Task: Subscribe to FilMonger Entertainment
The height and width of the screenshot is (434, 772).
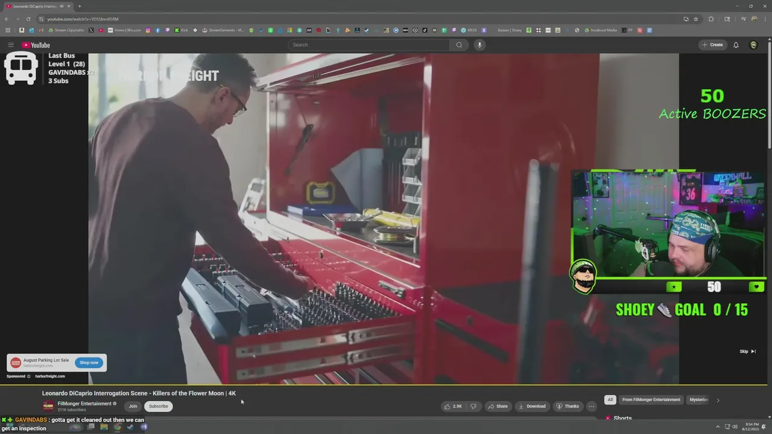Action: click(159, 406)
